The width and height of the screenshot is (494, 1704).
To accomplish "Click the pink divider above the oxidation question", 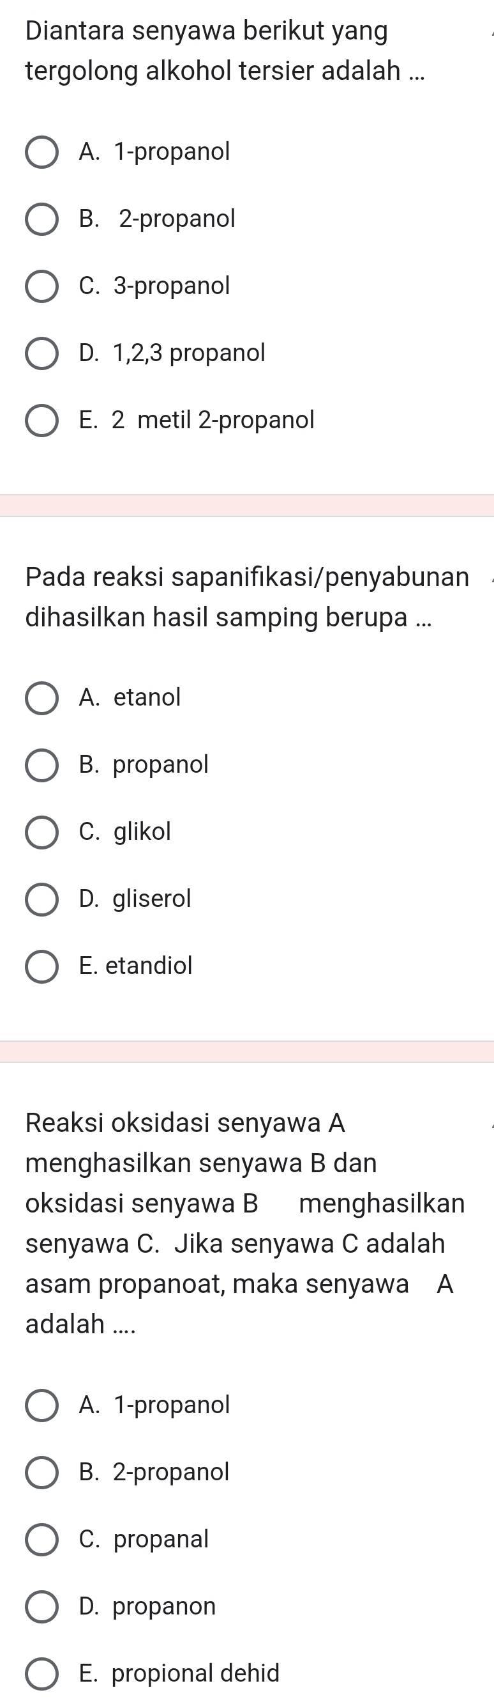I will 247,1052.
